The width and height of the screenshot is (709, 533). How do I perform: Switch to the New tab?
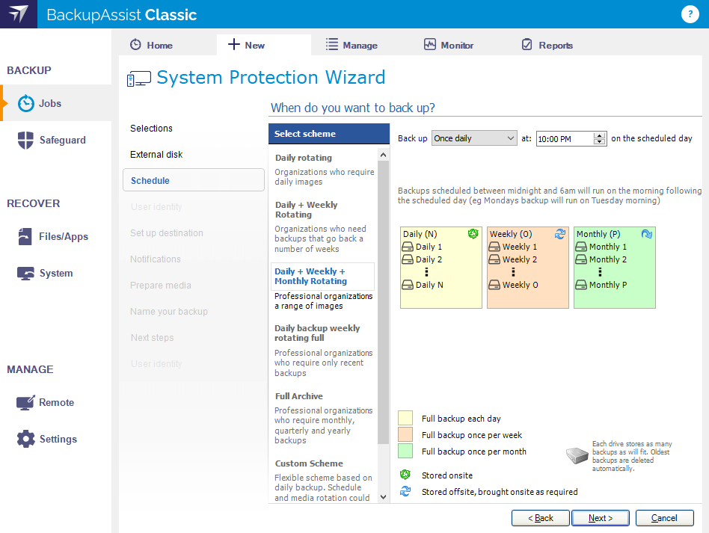(264, 45)
